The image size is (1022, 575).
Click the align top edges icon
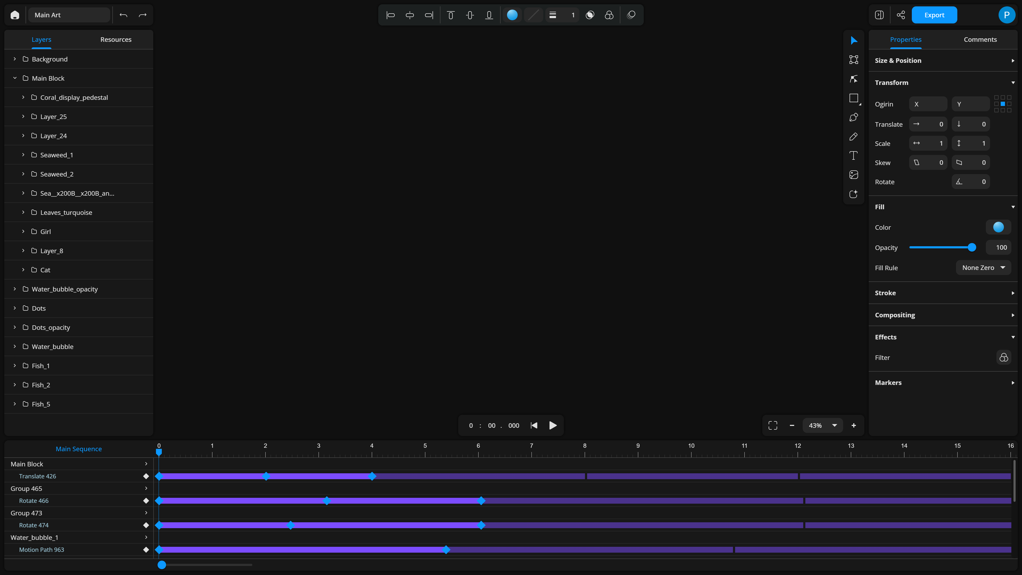pos(451,15)
